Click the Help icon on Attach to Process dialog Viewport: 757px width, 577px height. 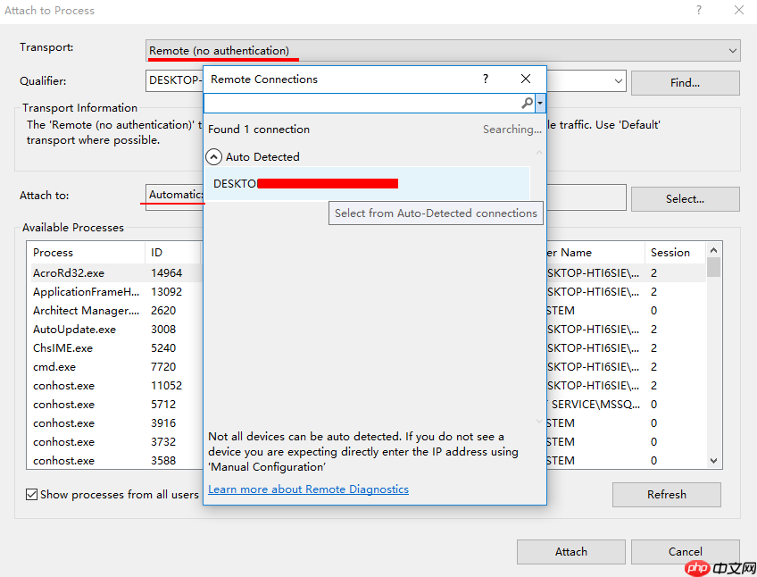click(698, 11)
